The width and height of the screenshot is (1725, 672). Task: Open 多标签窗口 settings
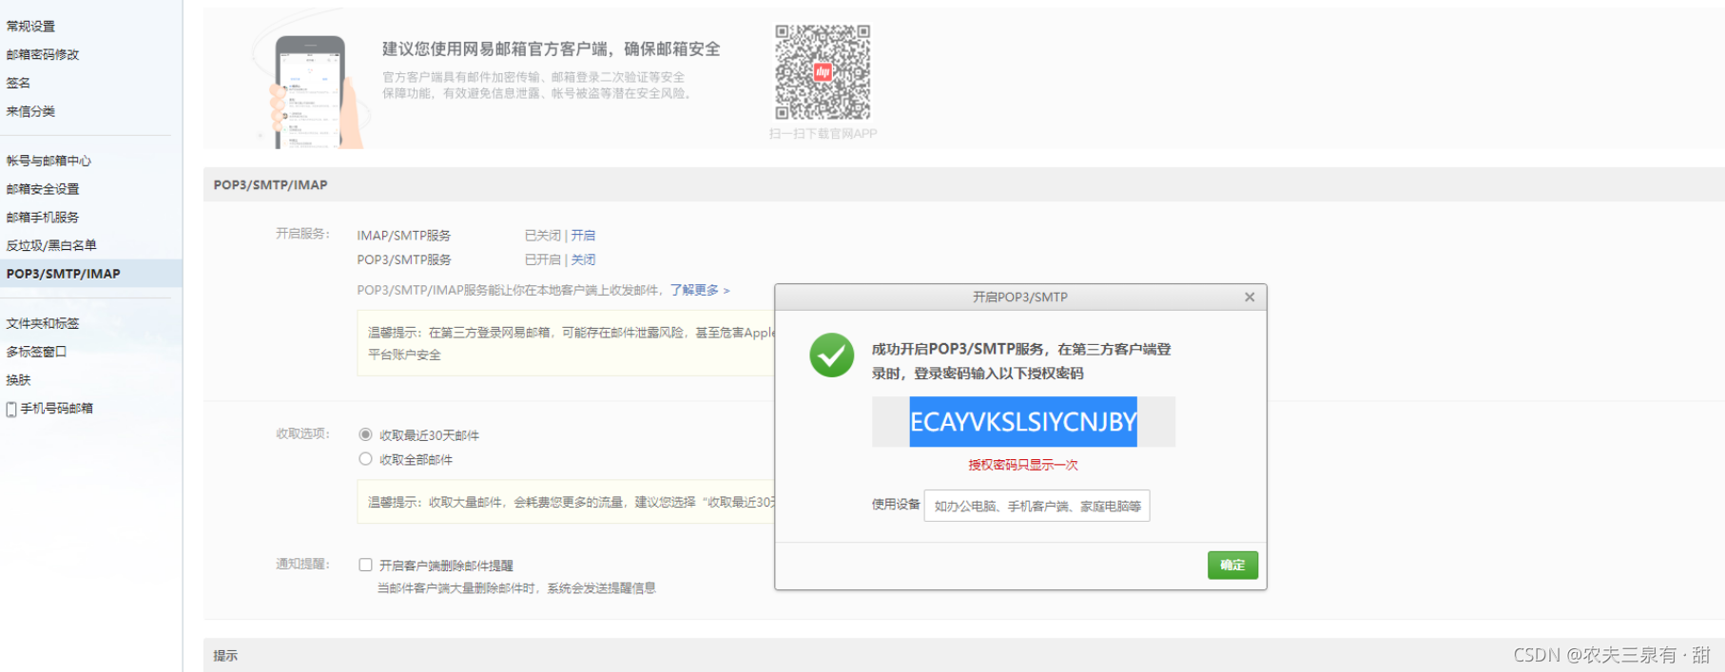[x=36, y=352]
